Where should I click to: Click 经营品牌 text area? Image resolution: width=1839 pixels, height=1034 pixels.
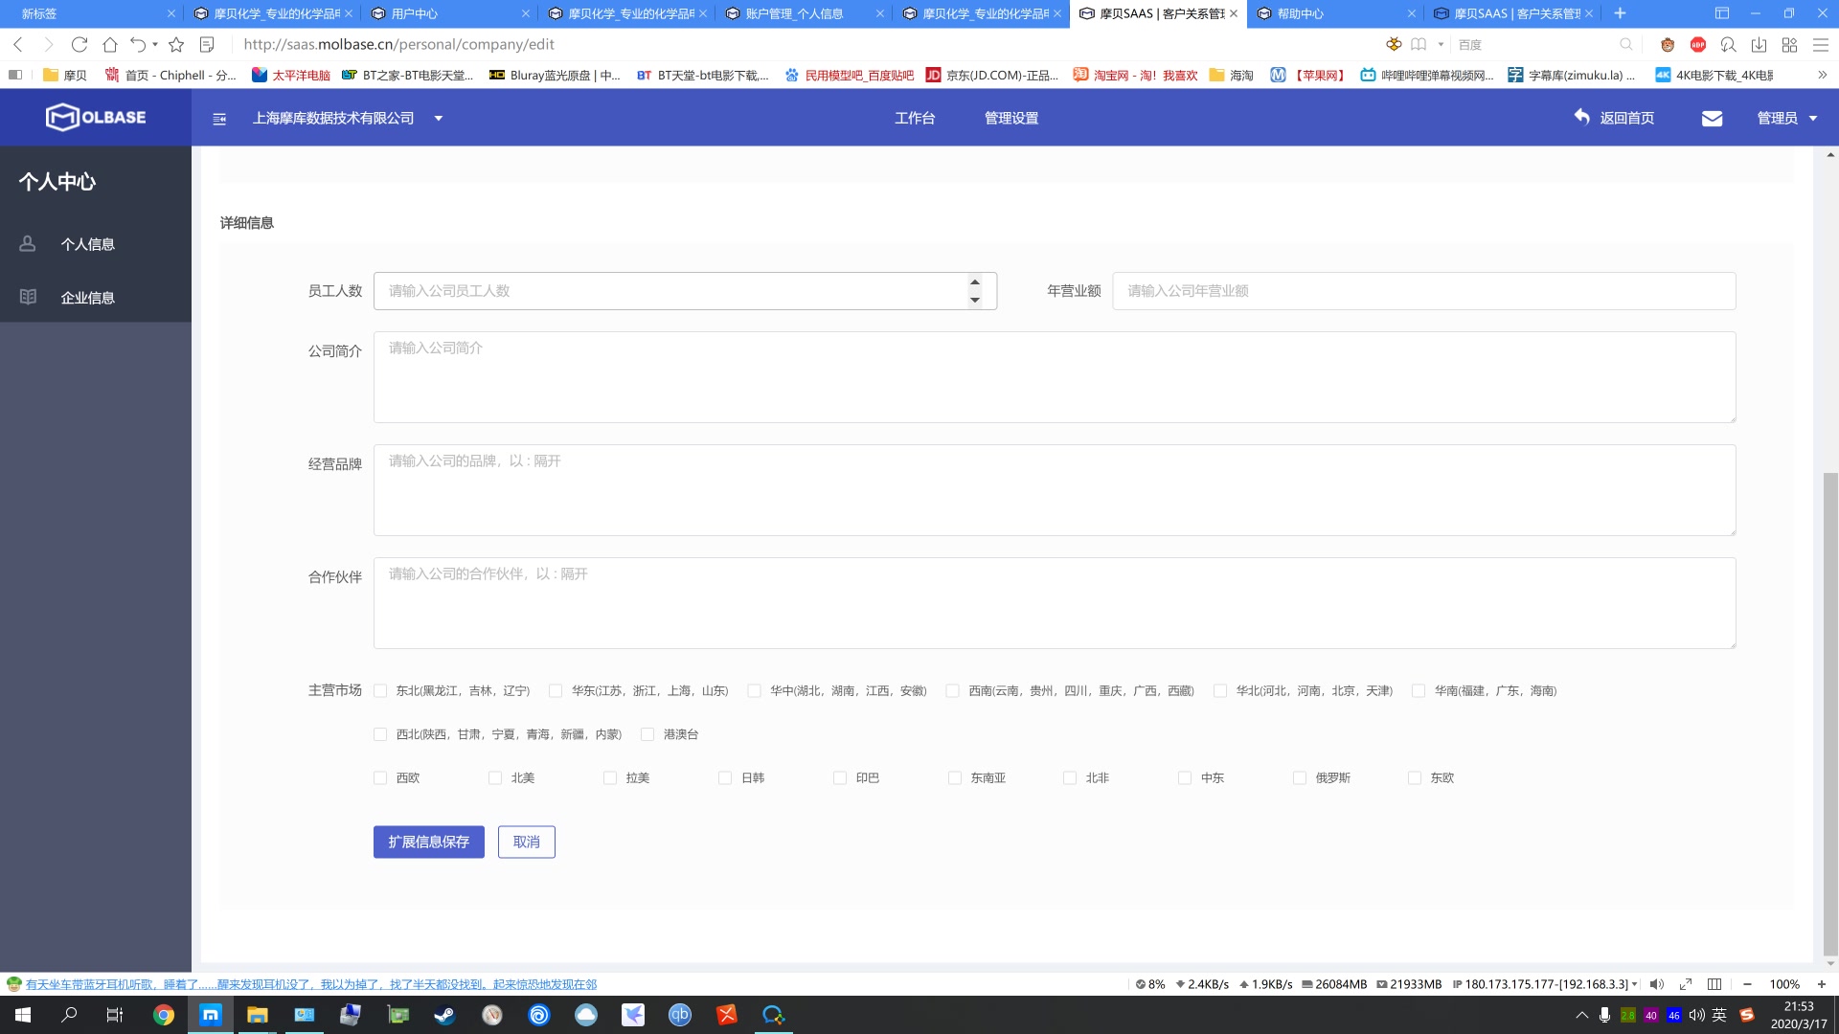click(1055, 490)
